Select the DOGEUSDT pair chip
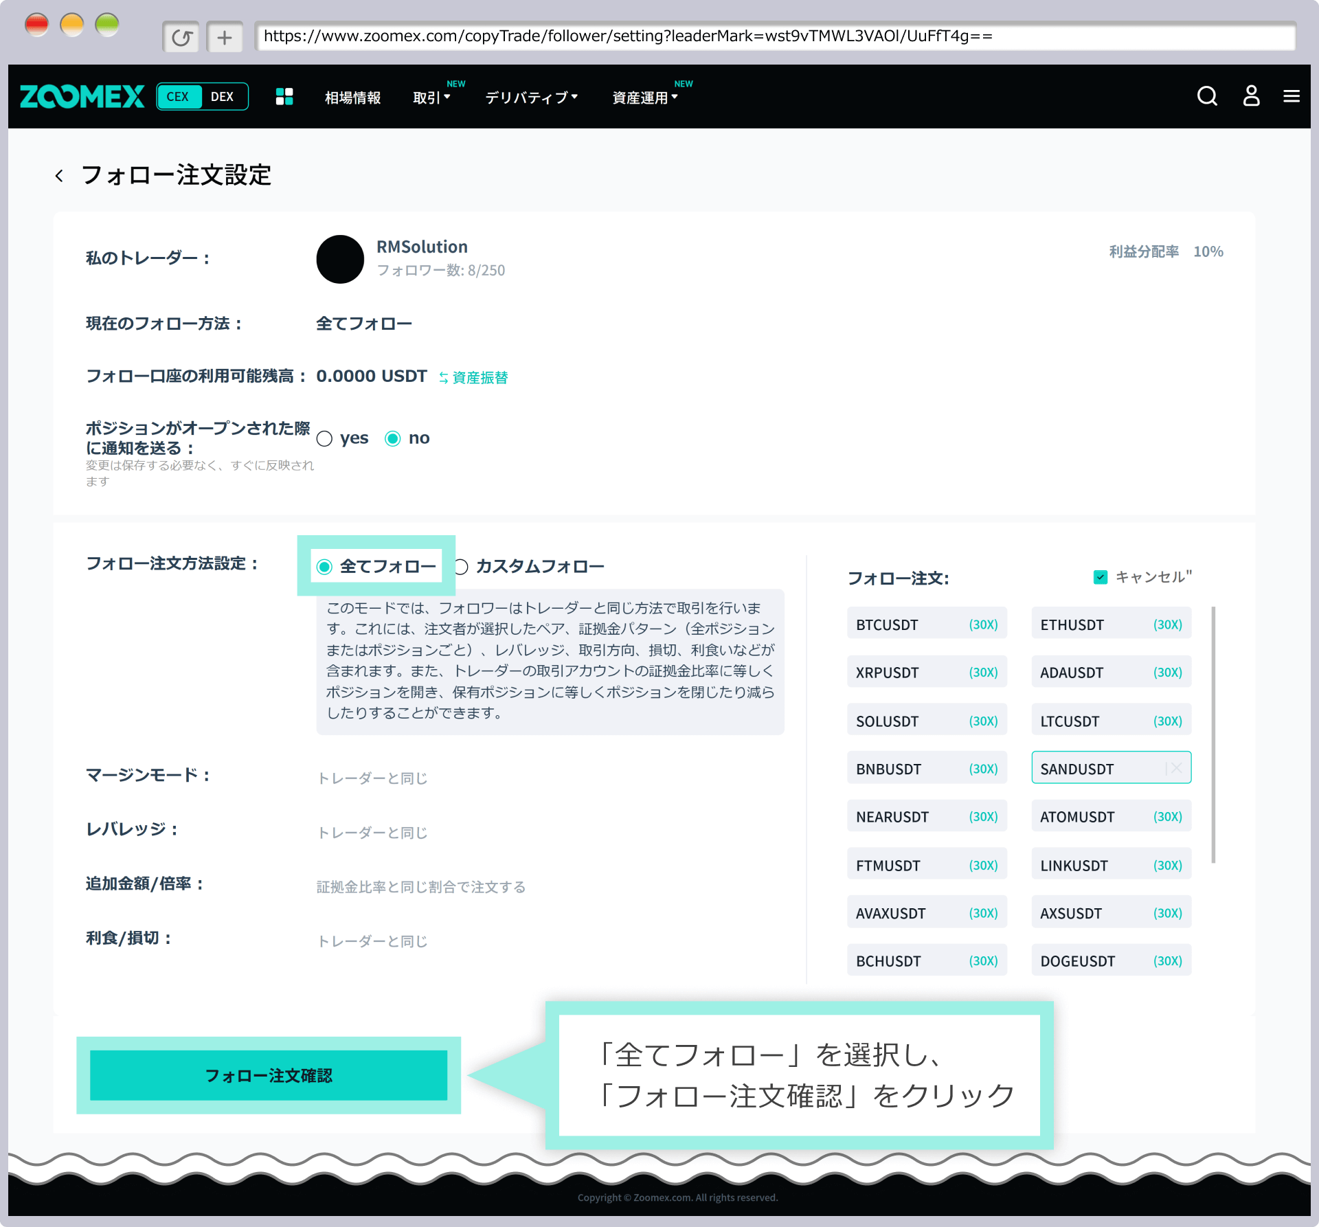This screenshot has height=1227, width=1319. point(1111,960)
